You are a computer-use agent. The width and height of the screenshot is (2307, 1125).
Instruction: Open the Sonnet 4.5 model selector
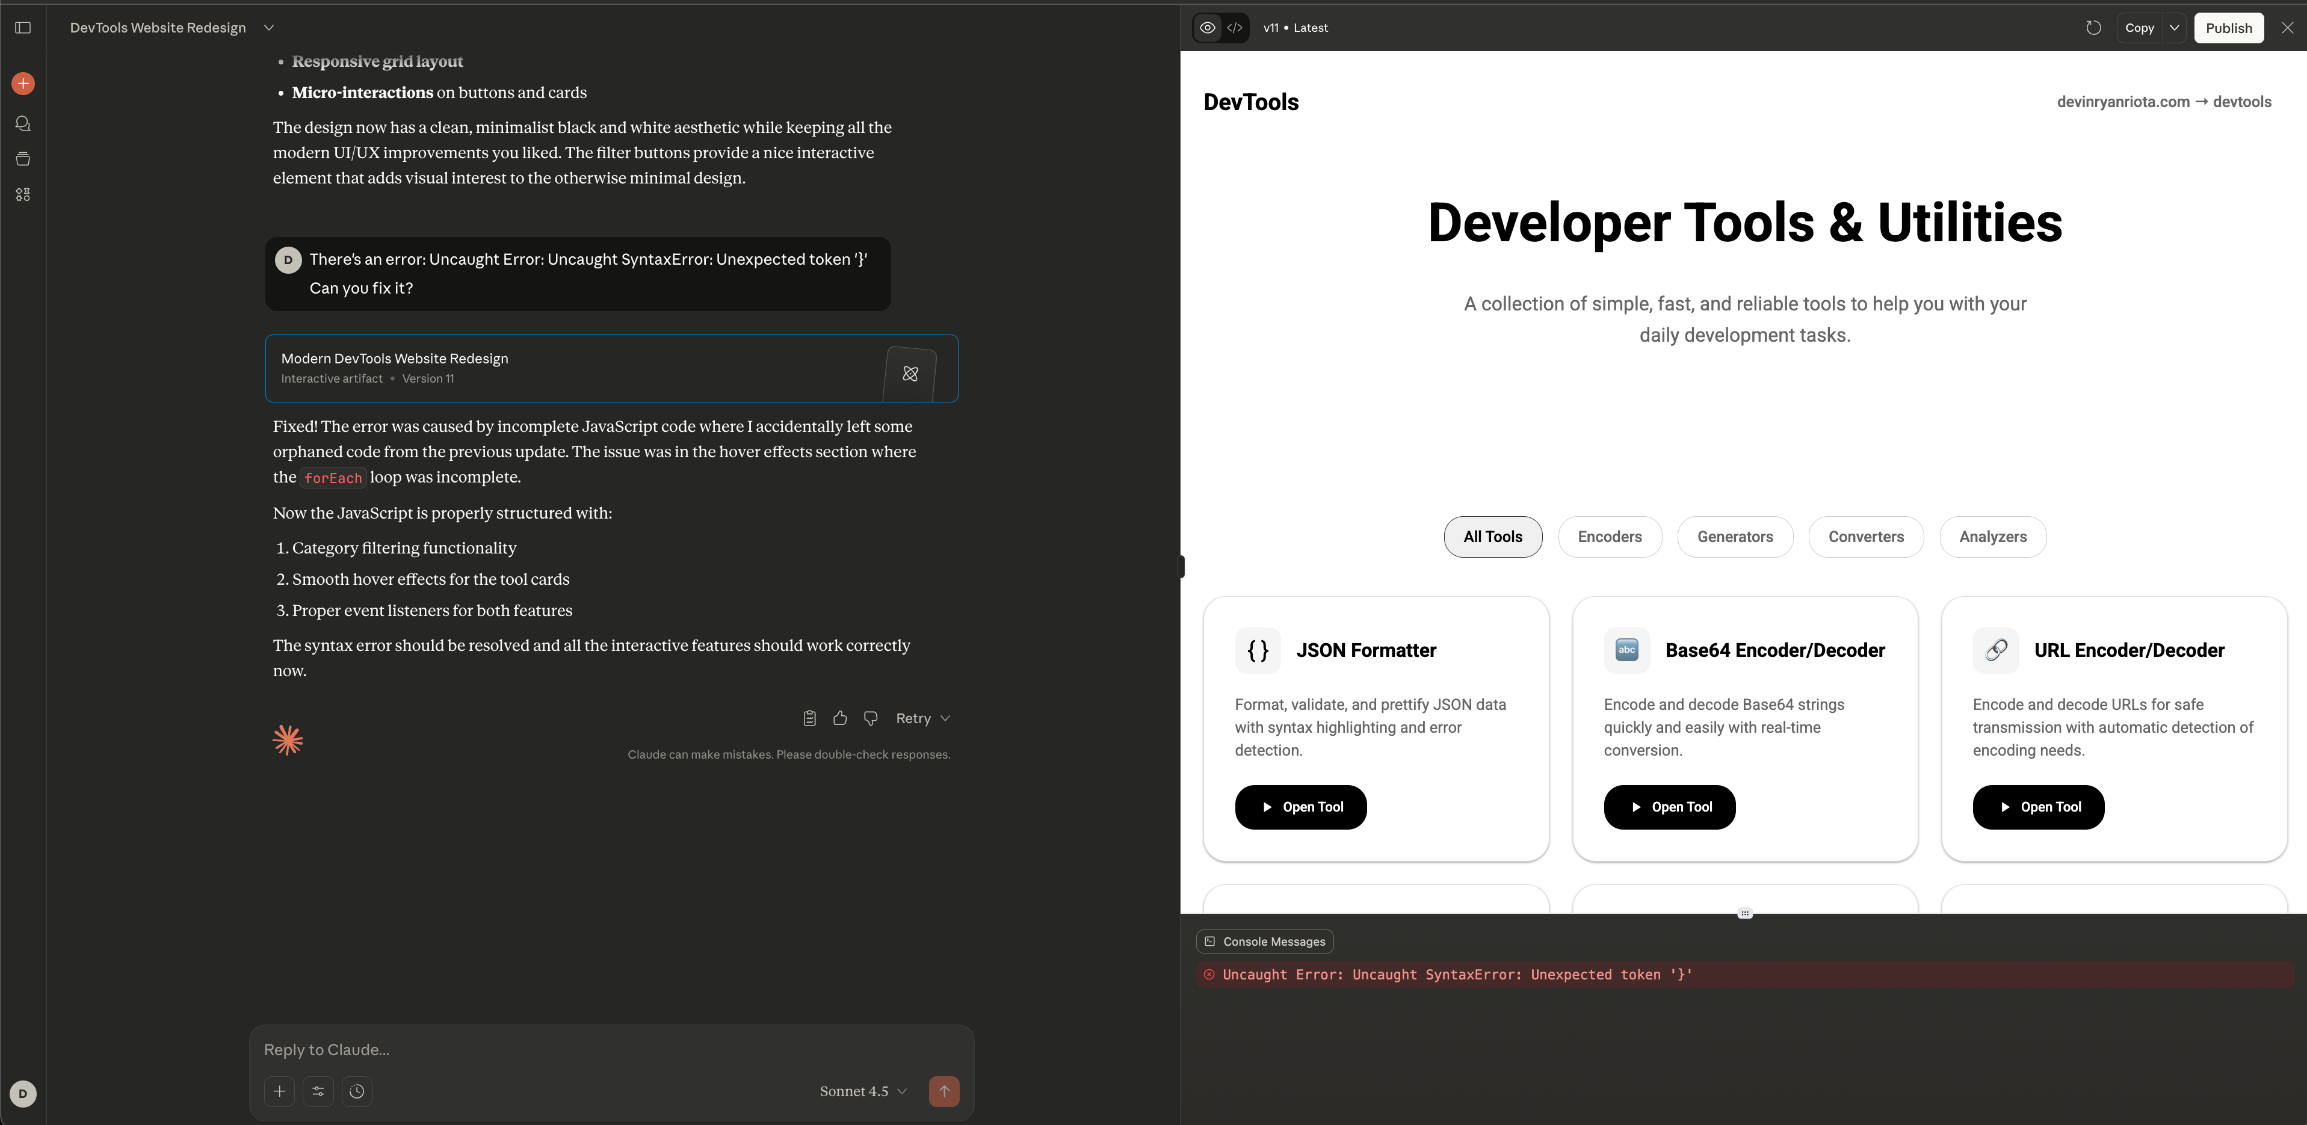(x=863, y=1091)
